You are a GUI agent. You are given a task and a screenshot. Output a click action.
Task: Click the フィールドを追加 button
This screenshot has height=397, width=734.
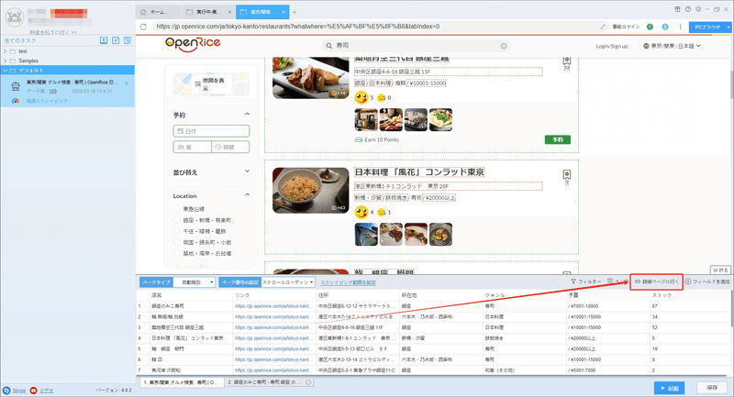coord(707,281)
